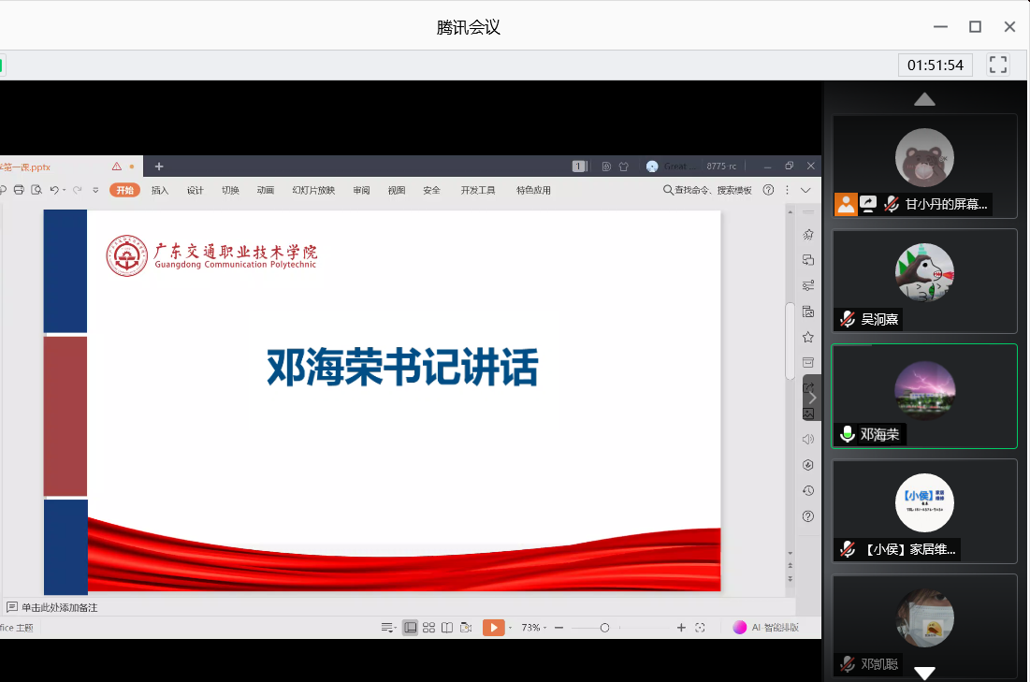Redo the action in WPS toolbar
This screenshot has height=682, width=1030.
click(x=78, y=190)
